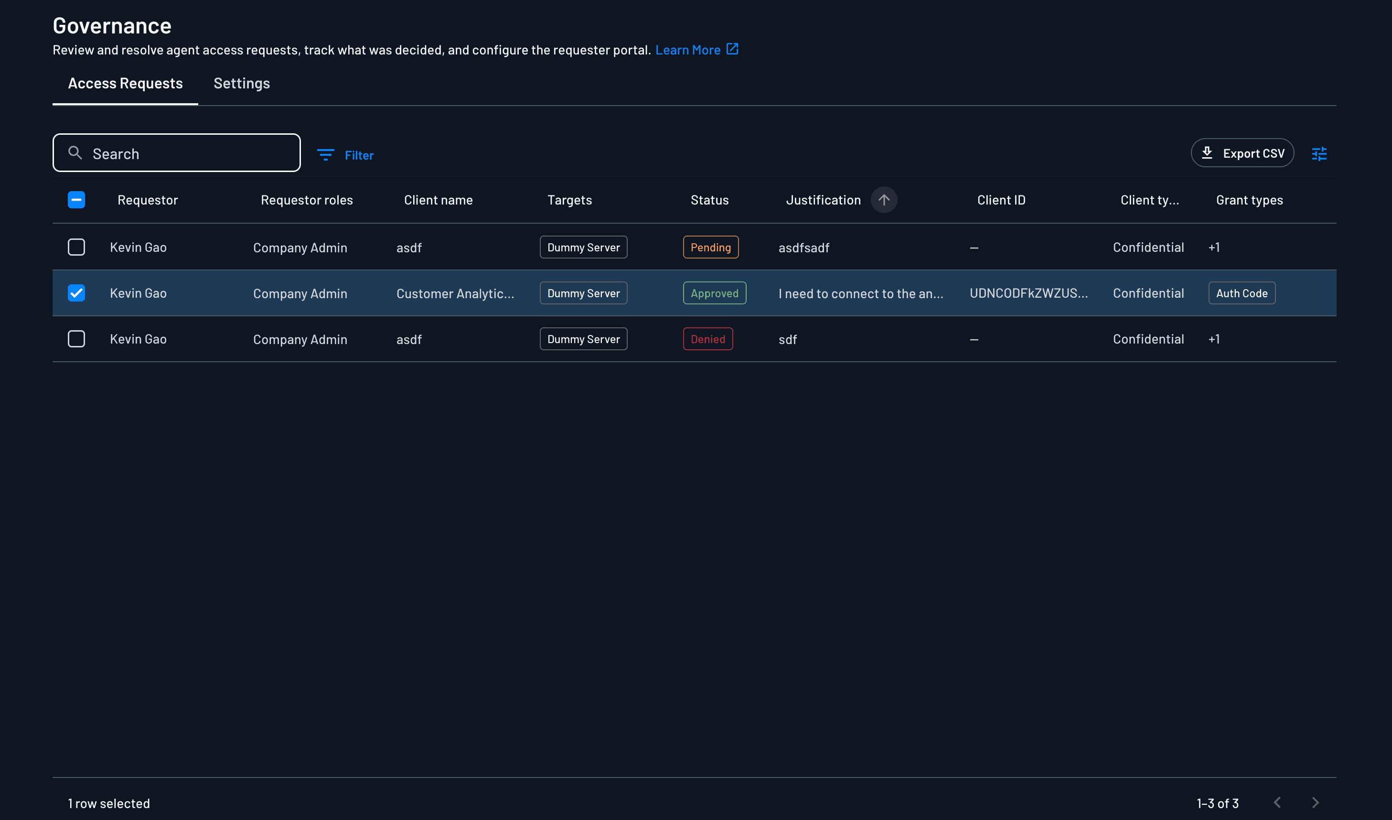Expand +1 grant types in Denied row
Viewport: 1392px width, 820px height.
[x=1213, y=339]
